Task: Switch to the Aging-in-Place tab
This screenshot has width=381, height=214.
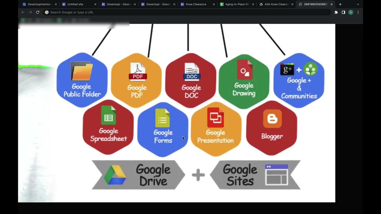Action: click(x=237, y=4)
